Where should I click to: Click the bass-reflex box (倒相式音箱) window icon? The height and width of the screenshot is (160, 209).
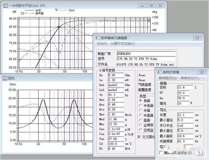click(159, 72)
